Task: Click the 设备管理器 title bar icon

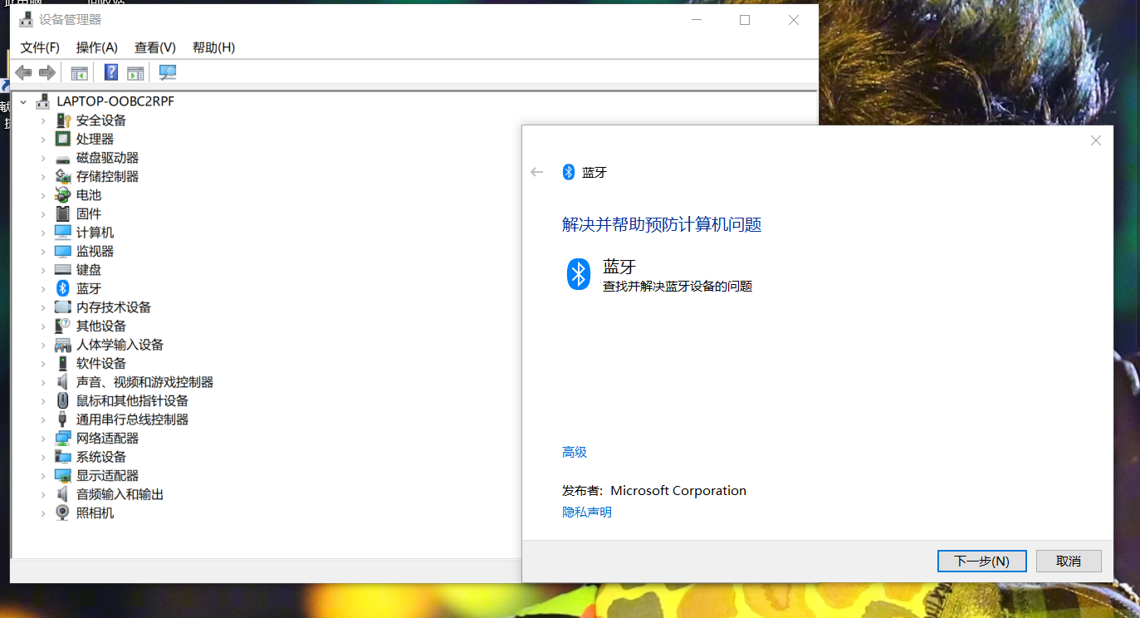Action: click(26, 19)
